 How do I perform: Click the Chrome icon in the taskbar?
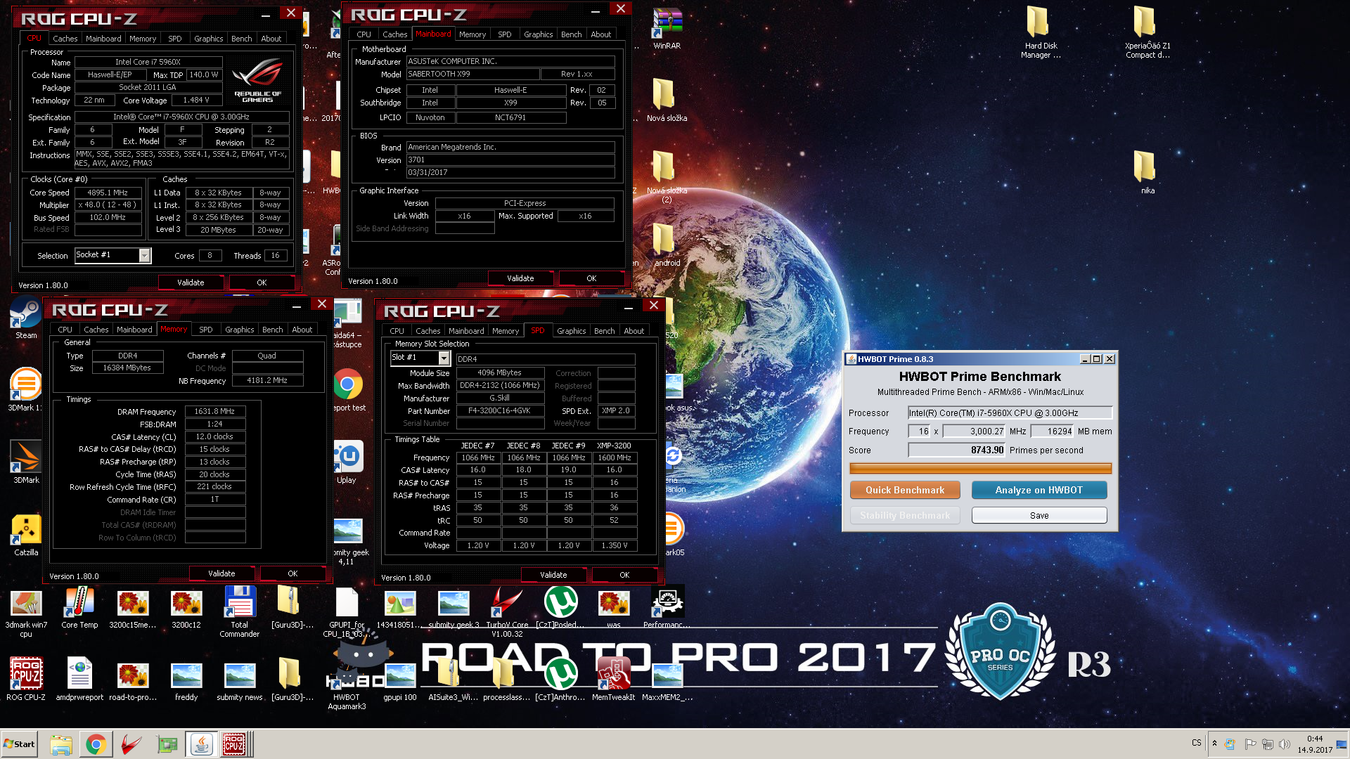[96, 744]
